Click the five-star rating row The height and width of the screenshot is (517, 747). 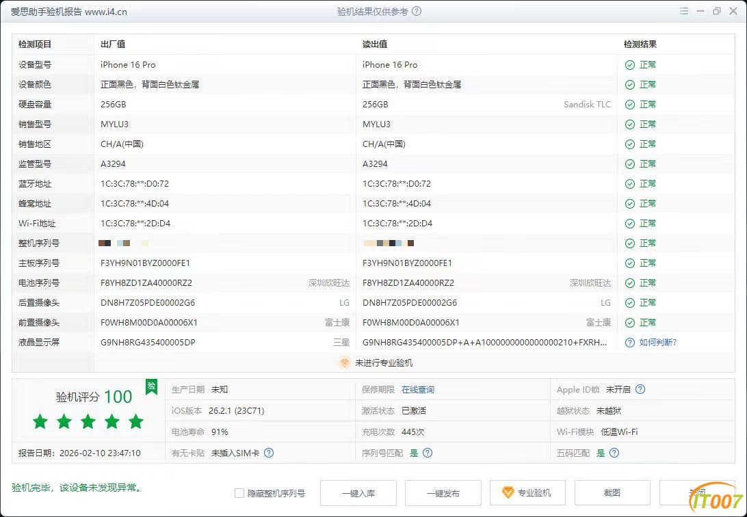(x=88, y=421)
